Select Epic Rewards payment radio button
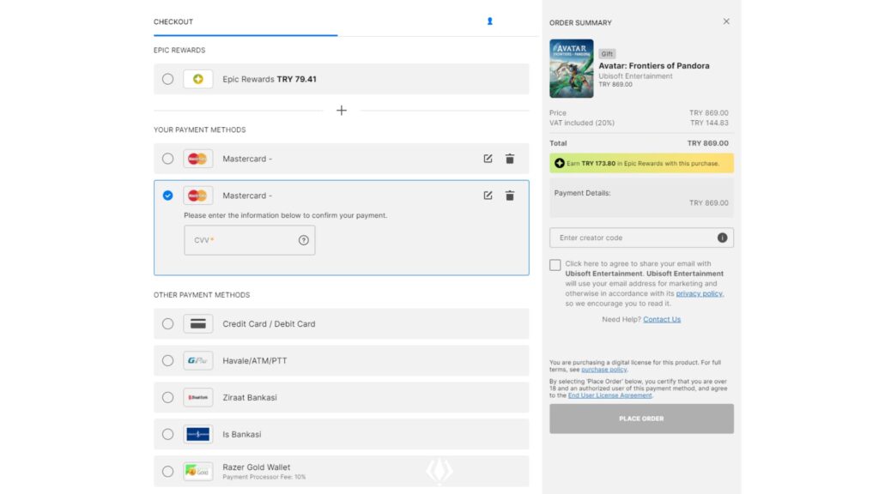Image resolution: width=879 pixels, height=494 pixels. pos(167,79)
